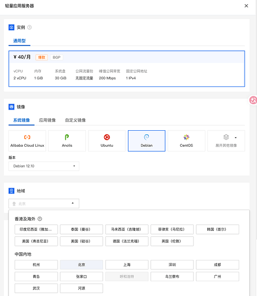Choose region 德国（法兰克福）
257x296 pixels.
(127, 241)
